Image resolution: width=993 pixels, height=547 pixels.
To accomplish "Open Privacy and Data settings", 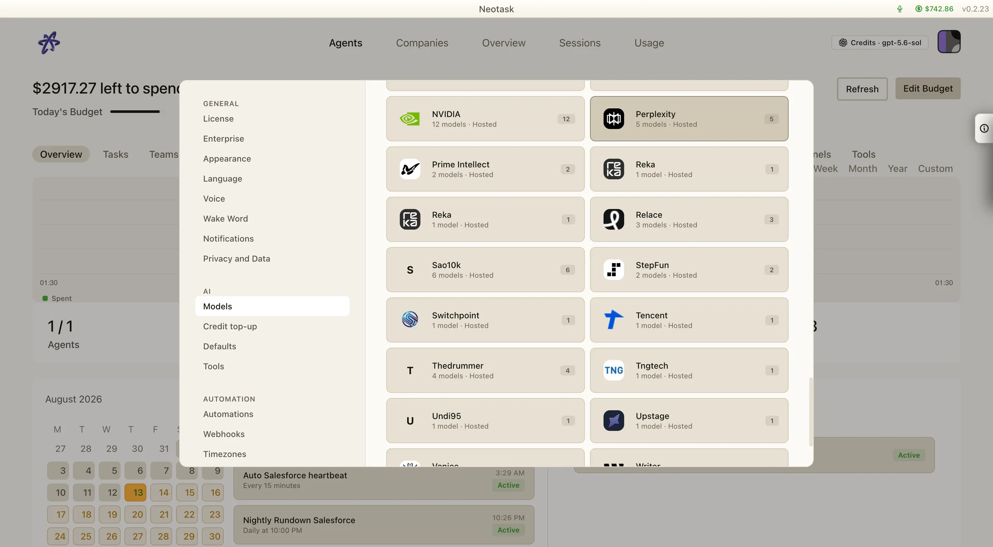I will click(272, 259).
